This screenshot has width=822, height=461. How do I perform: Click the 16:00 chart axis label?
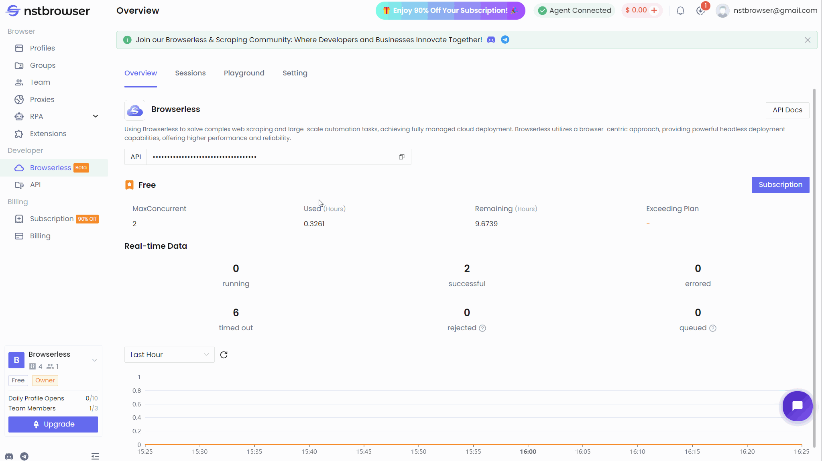click(x=528, y=452)
